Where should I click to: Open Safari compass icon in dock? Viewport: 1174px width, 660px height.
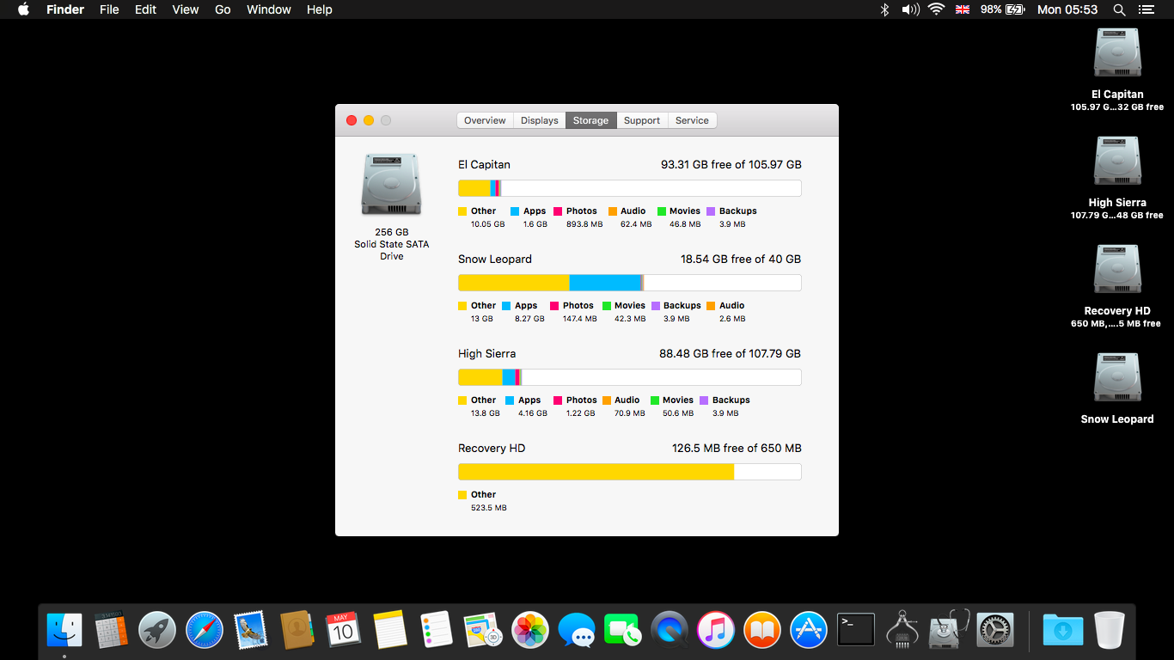point(204,630)
